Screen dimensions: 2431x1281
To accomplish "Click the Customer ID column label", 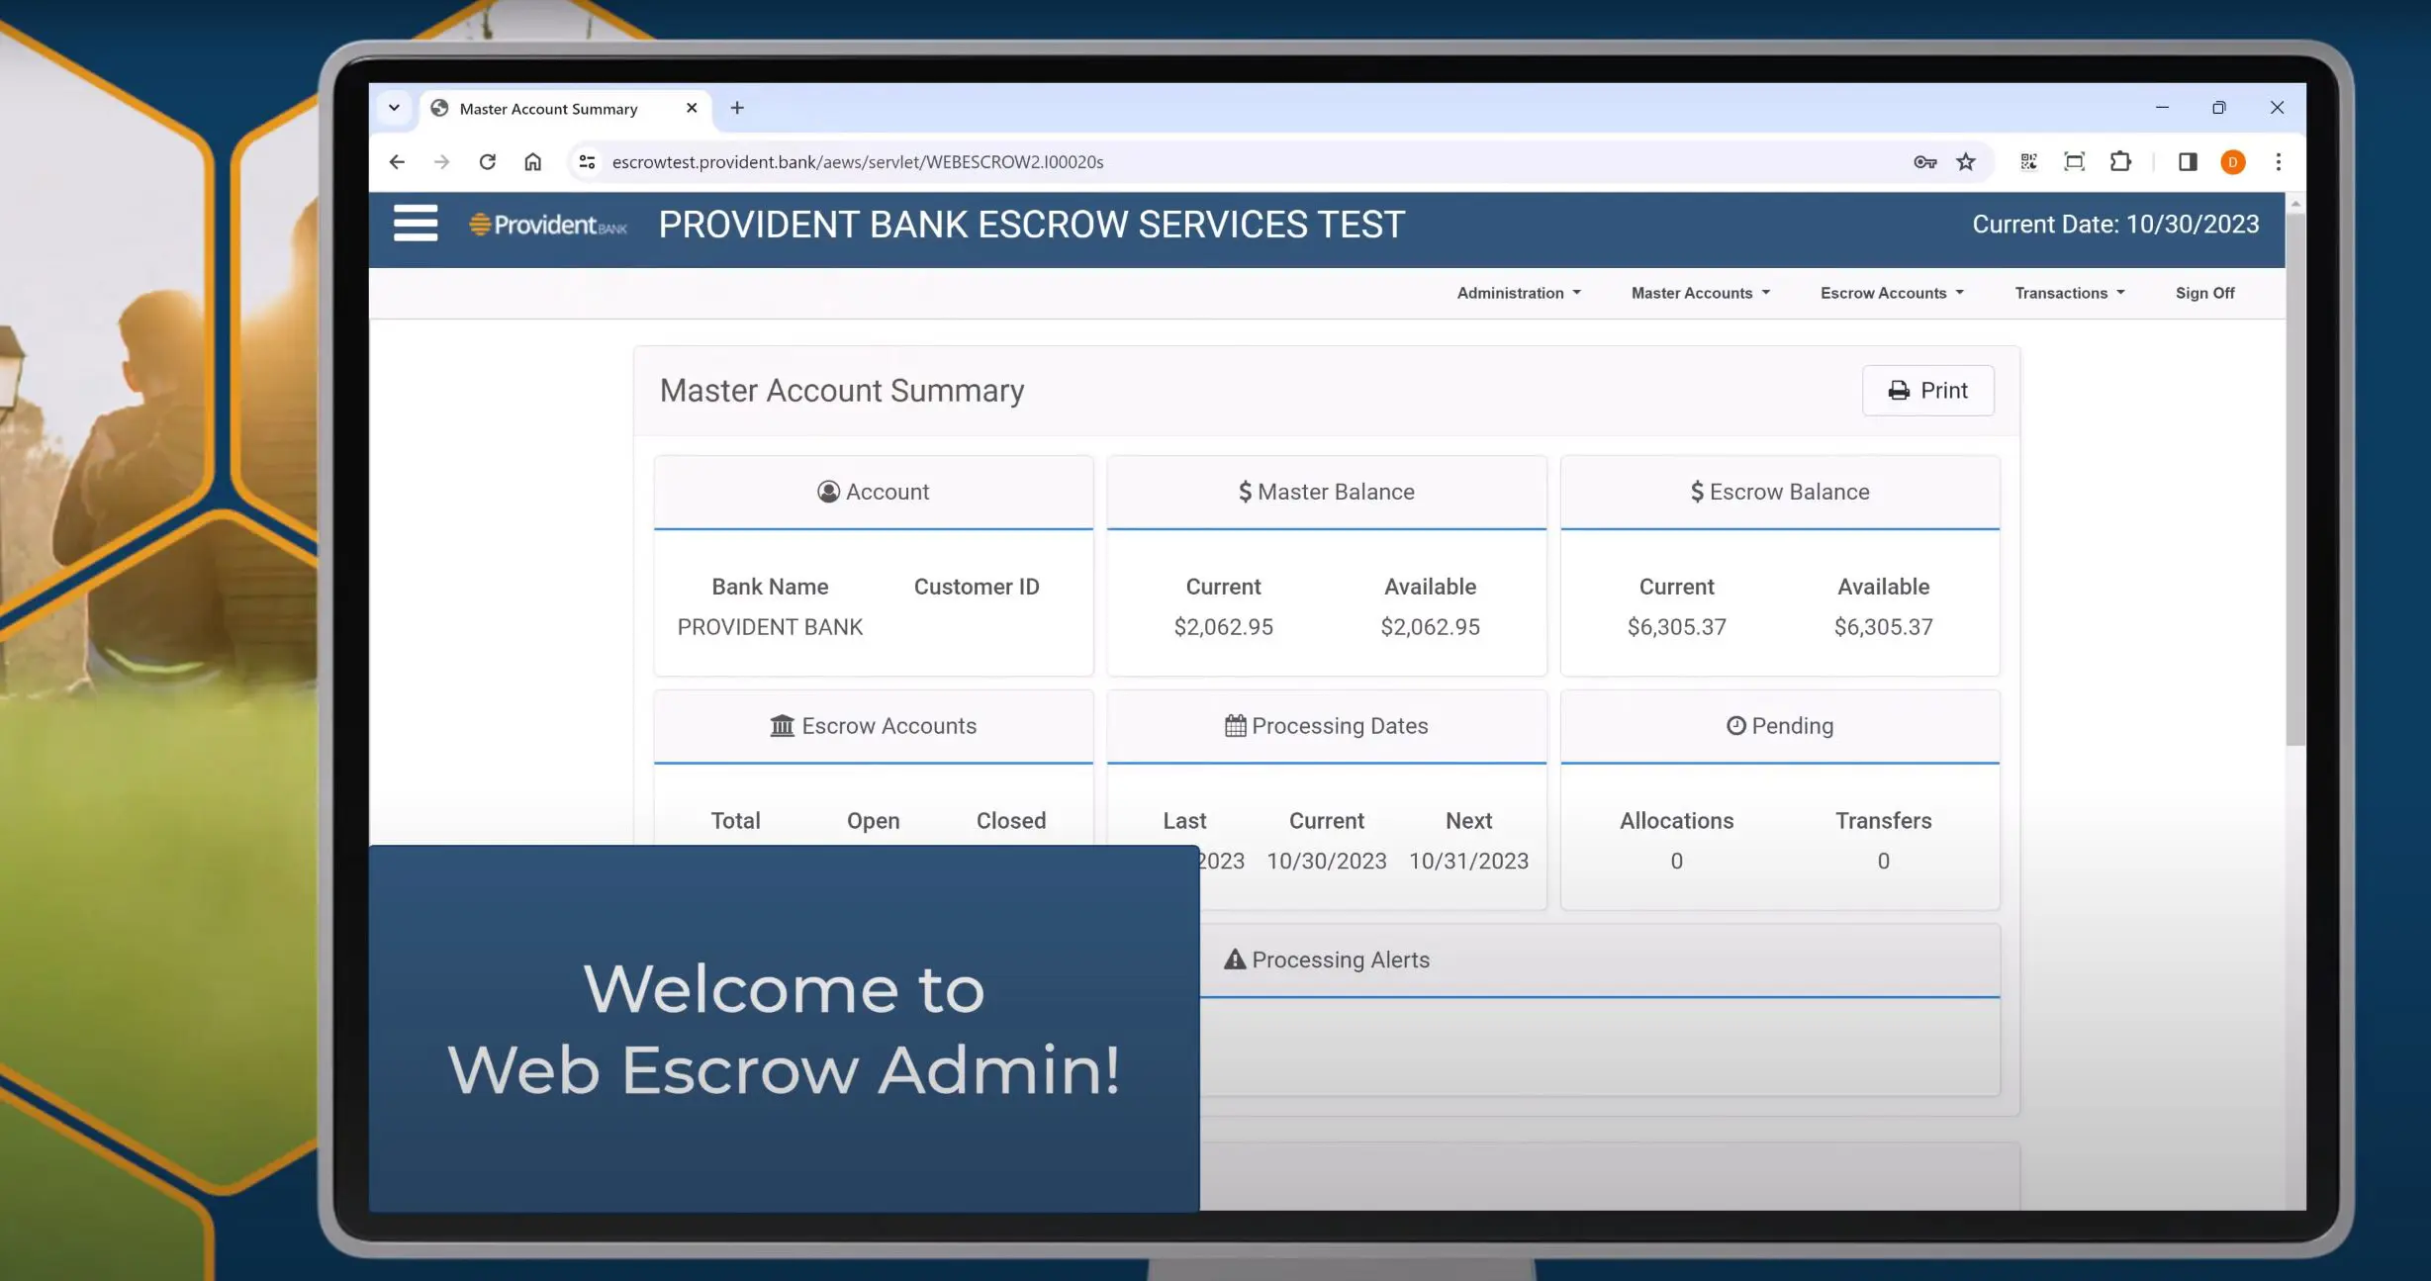I will (x=976, y=587).
